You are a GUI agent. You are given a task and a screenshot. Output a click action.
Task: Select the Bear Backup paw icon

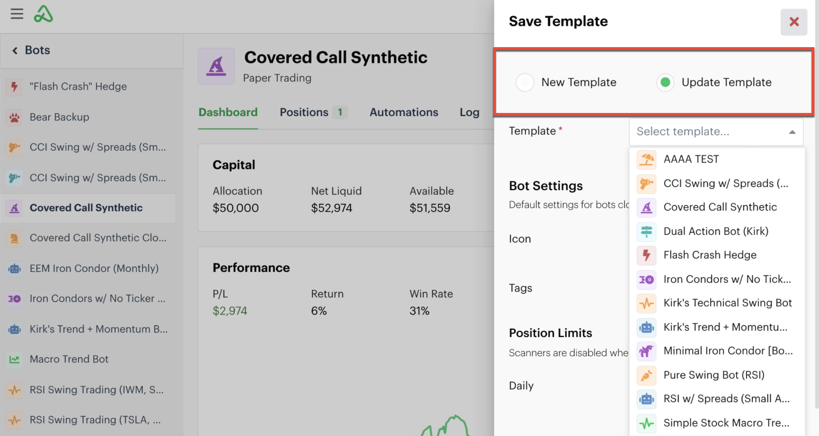point(14,117)
